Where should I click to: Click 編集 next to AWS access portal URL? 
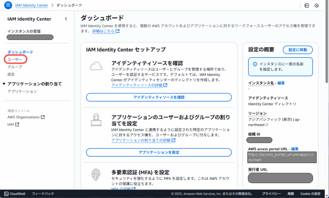(294, 149)
